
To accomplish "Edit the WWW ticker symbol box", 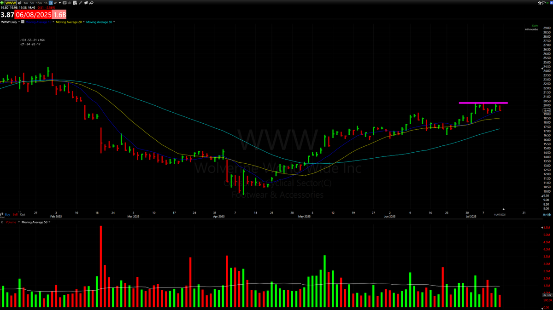I will (11, 3).
